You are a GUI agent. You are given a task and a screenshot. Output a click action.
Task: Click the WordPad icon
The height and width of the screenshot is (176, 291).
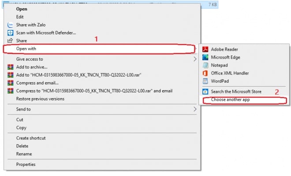pyautogui.click(x=205, y=81)
